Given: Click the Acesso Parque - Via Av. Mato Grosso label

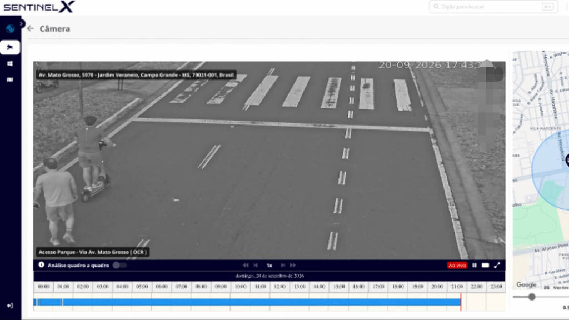Looking at the screenshot, I should (93, 252).
